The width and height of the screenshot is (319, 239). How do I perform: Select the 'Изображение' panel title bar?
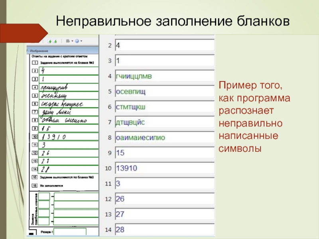63,51
